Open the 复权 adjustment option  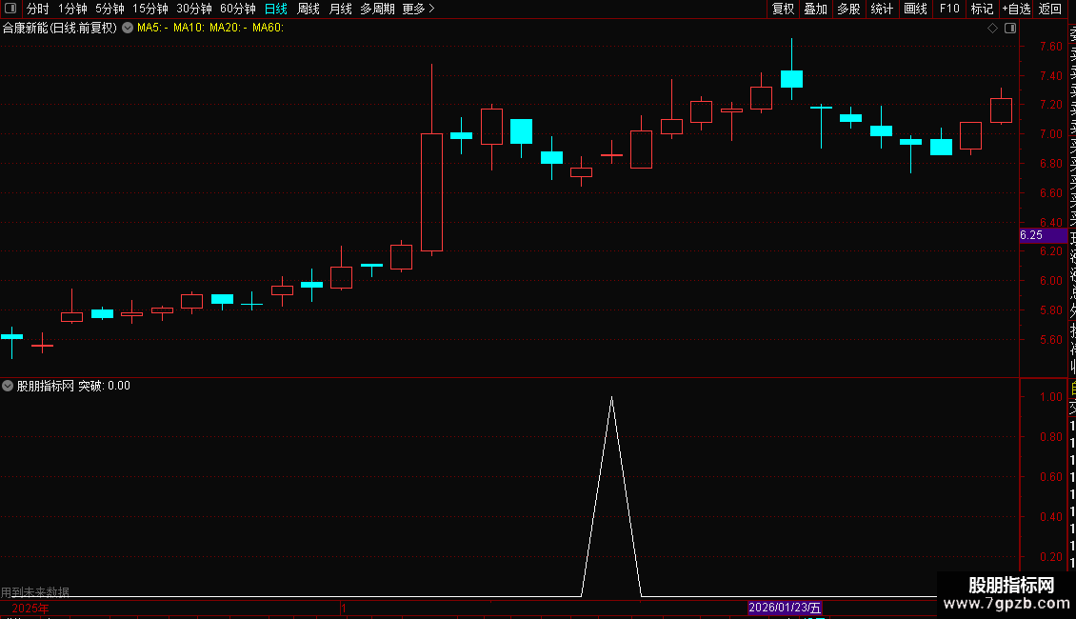[783, 9]
